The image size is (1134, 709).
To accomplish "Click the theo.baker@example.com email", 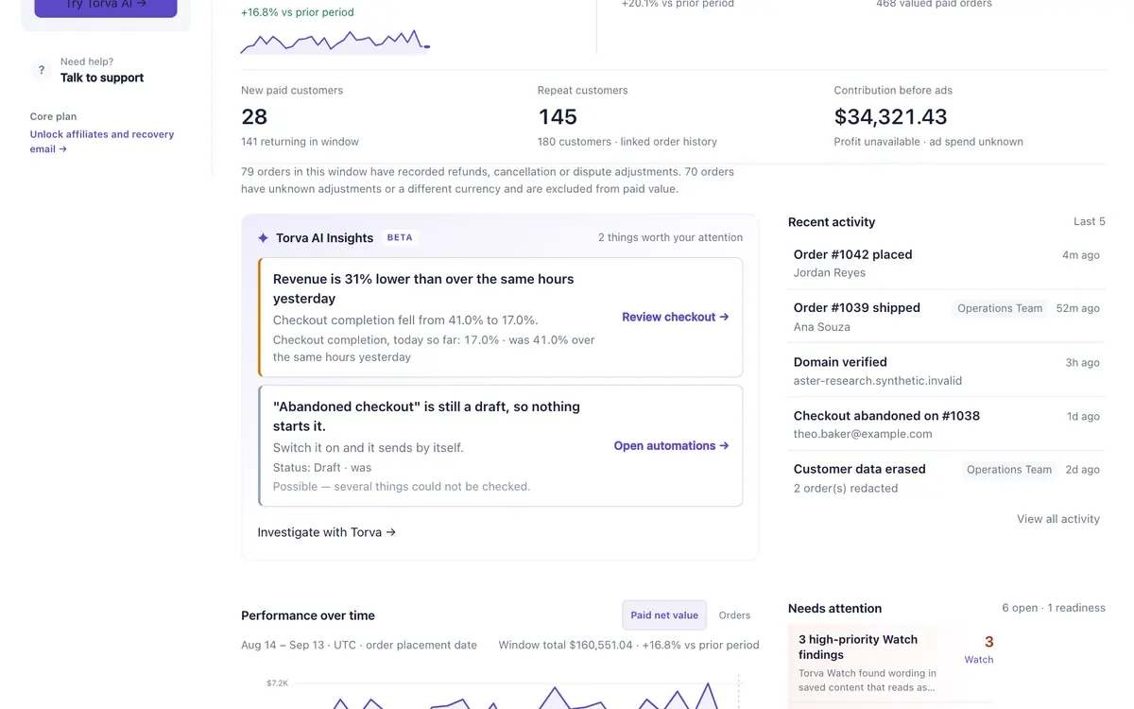I will (x=863, y=434).
